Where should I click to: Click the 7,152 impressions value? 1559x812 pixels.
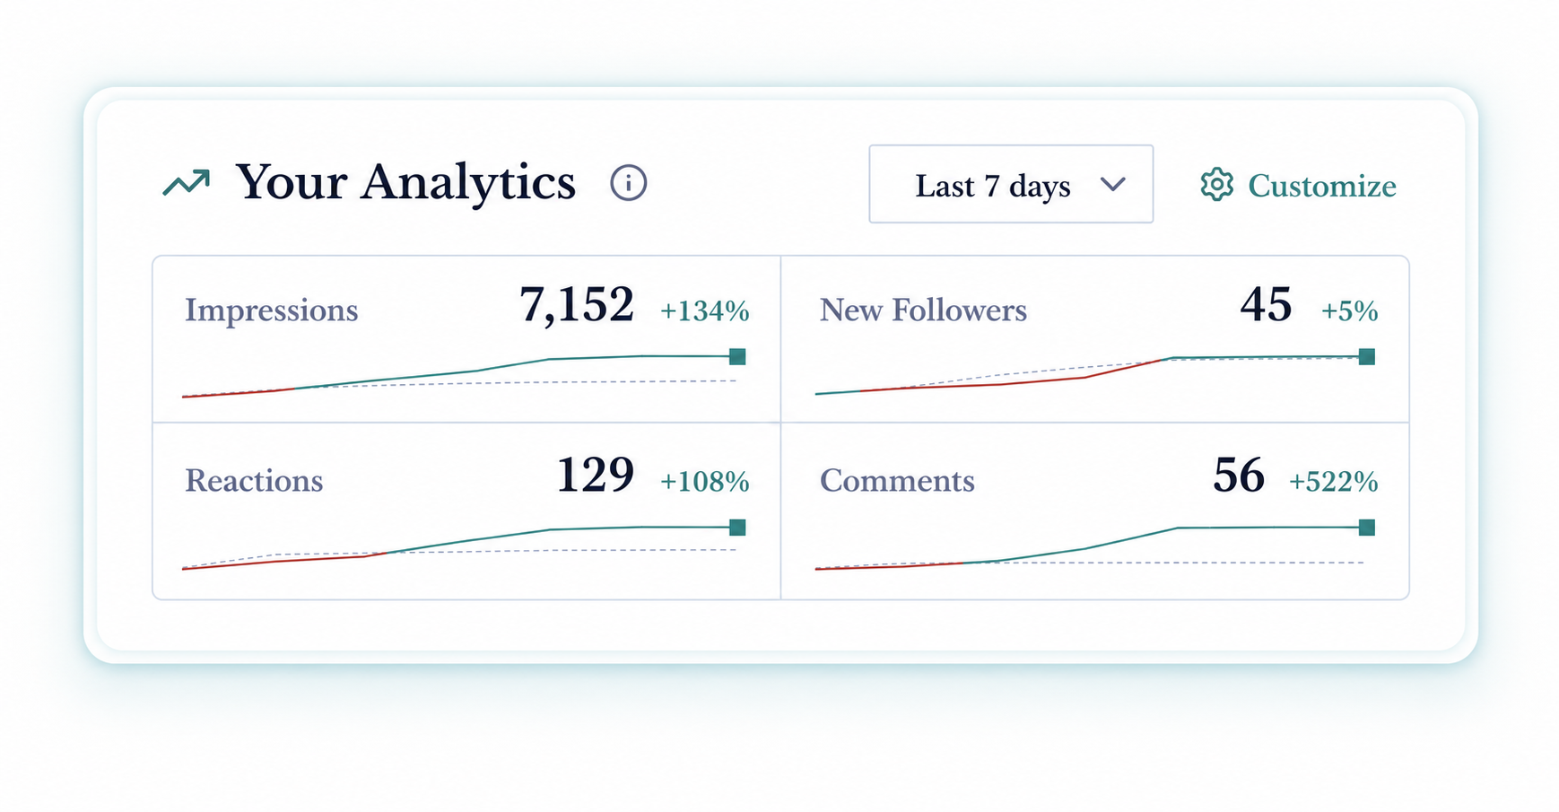click(577, 305)
